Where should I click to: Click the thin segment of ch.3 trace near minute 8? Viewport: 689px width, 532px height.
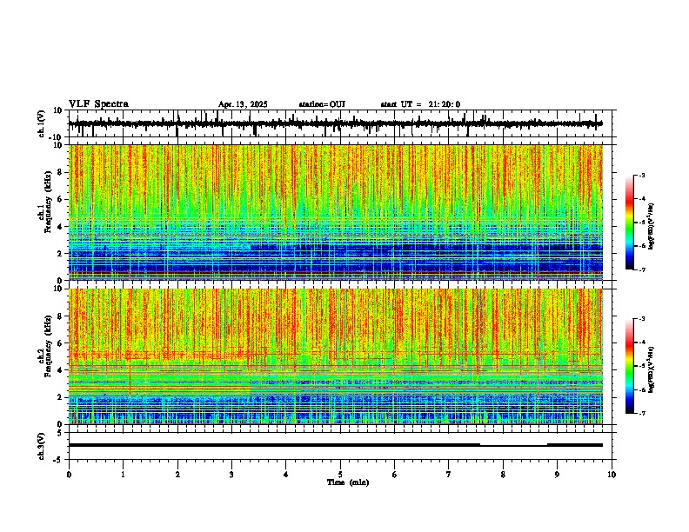click(x=513, y=446)
